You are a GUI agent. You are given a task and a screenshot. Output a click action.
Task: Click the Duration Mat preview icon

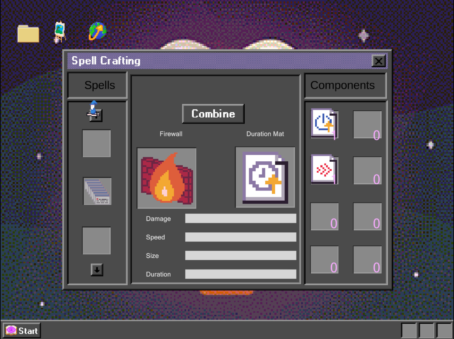264,177
